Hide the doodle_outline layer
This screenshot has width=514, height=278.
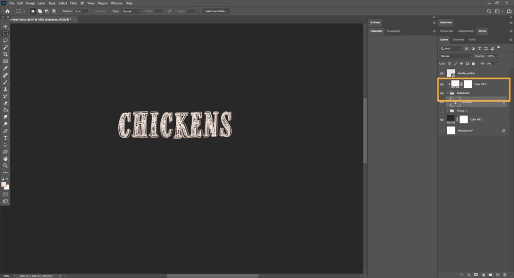pyautogui.click(x=442, y=73)
